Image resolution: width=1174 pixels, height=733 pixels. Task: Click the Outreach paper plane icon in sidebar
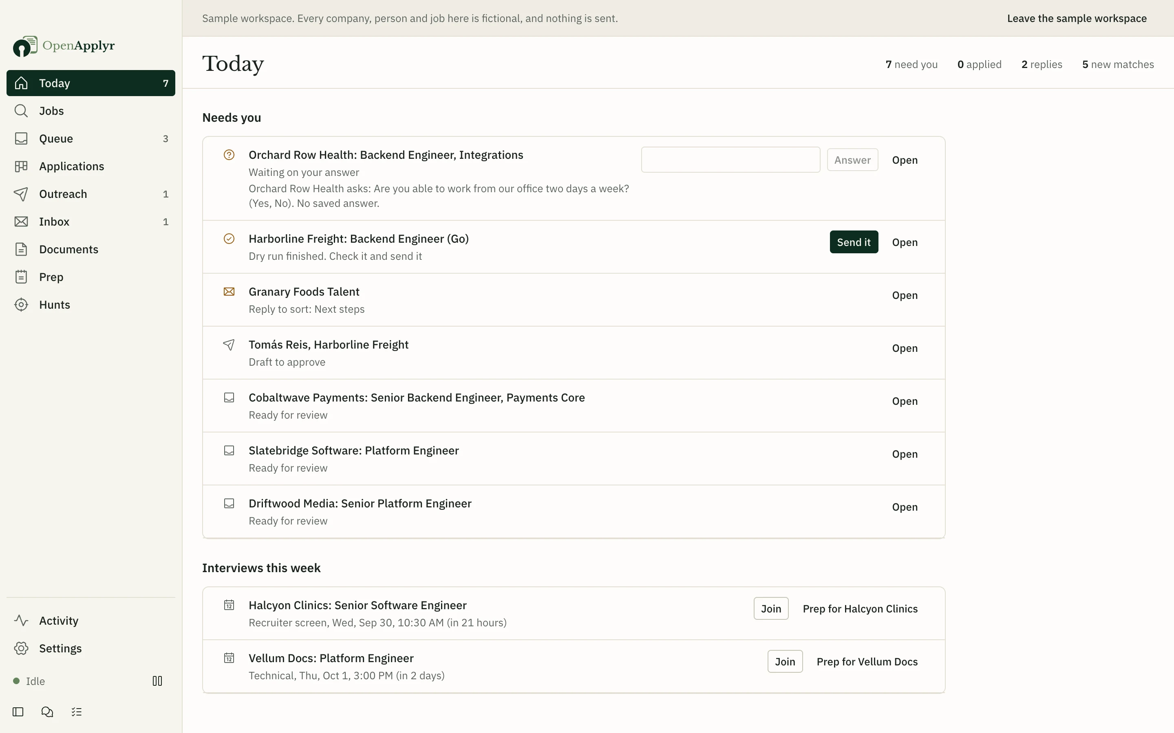point(21,194)
